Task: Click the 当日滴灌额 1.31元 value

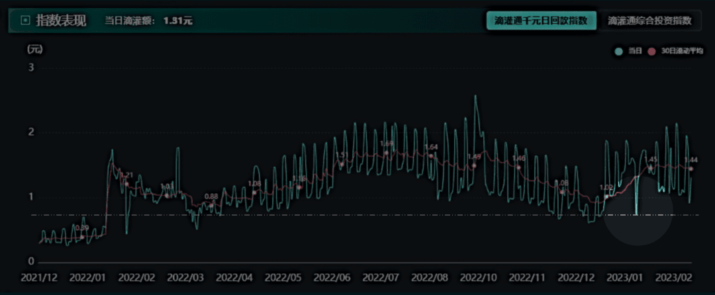Action: [178, 21]
